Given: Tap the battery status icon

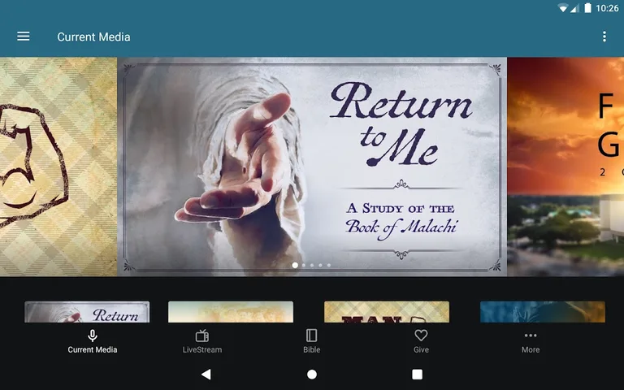Looking at the screenshot, I should pos(587,8).
